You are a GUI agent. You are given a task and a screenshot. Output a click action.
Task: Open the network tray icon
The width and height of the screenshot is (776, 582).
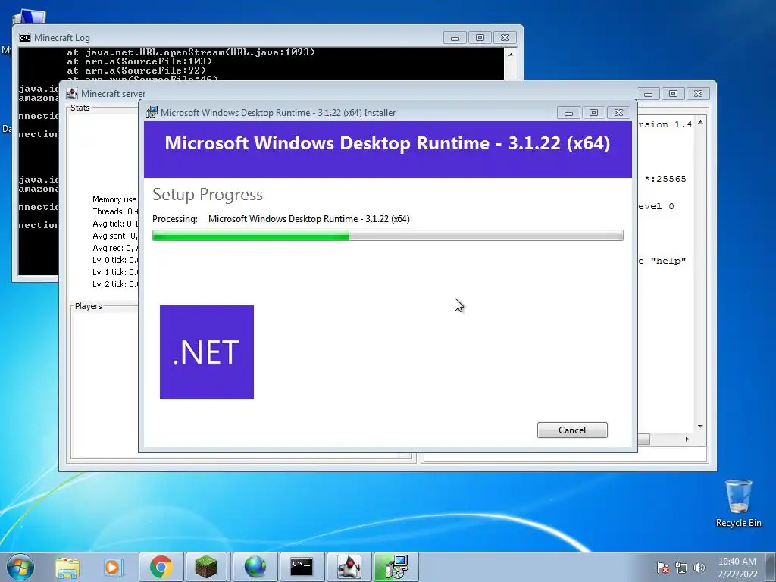(681, 568)
